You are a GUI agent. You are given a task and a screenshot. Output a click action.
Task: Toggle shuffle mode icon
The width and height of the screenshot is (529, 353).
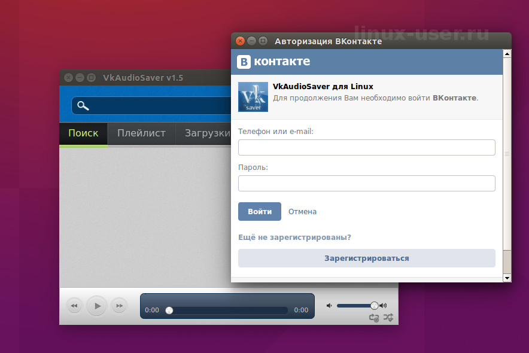(388, 317)
